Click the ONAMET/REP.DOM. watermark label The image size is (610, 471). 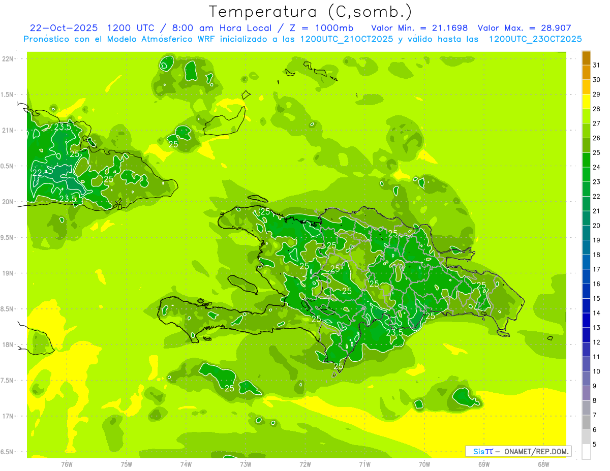tap(533, 451)
